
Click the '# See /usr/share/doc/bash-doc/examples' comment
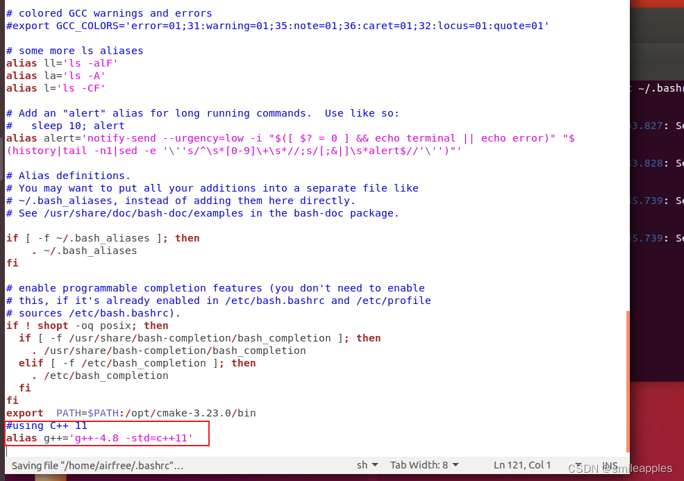point(203,213)
